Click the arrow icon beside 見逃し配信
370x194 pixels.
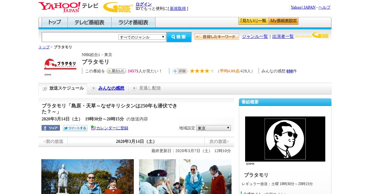point(134,88)
